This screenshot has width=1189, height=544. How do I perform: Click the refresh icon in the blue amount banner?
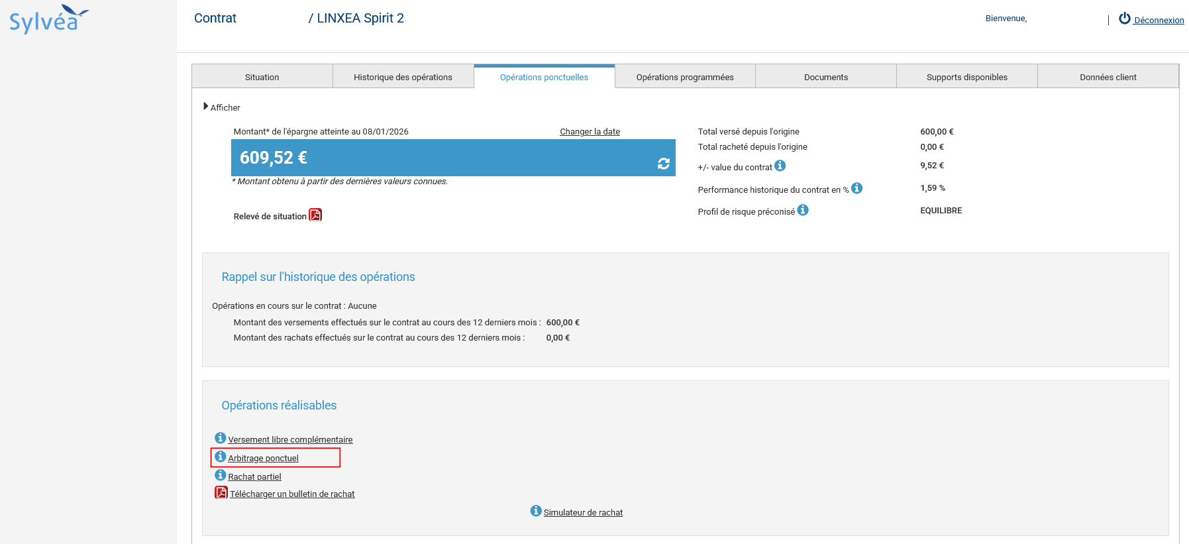(x=663, y=164)
